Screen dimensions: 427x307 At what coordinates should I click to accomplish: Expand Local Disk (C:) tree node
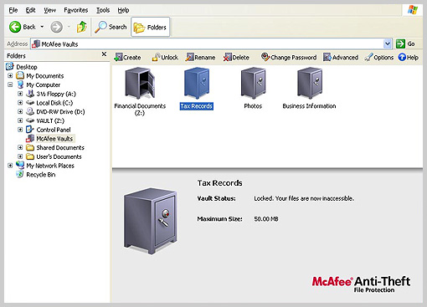pos(20,103)
